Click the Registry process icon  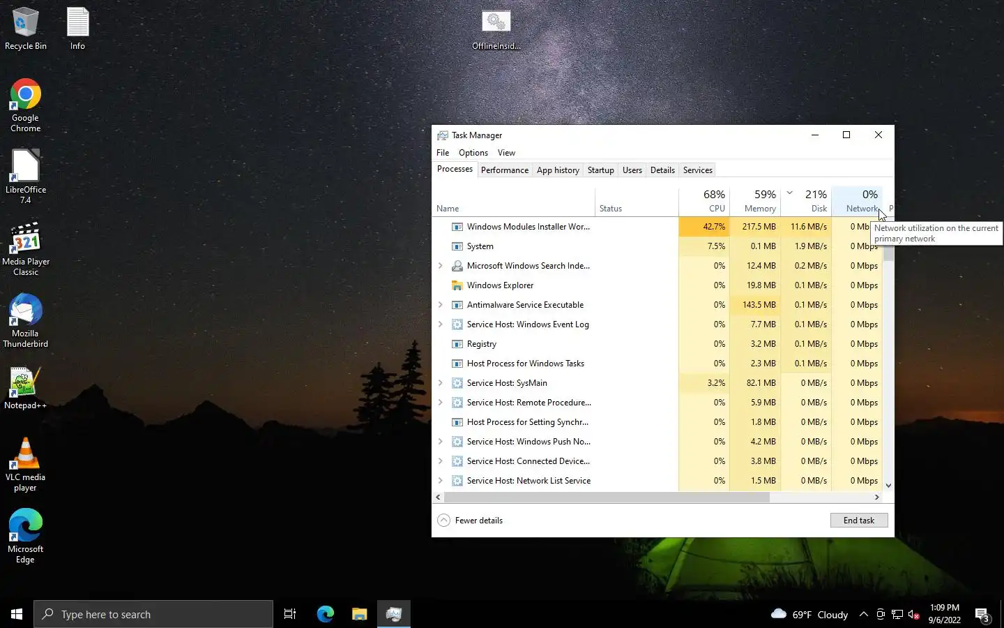point(457,344)
